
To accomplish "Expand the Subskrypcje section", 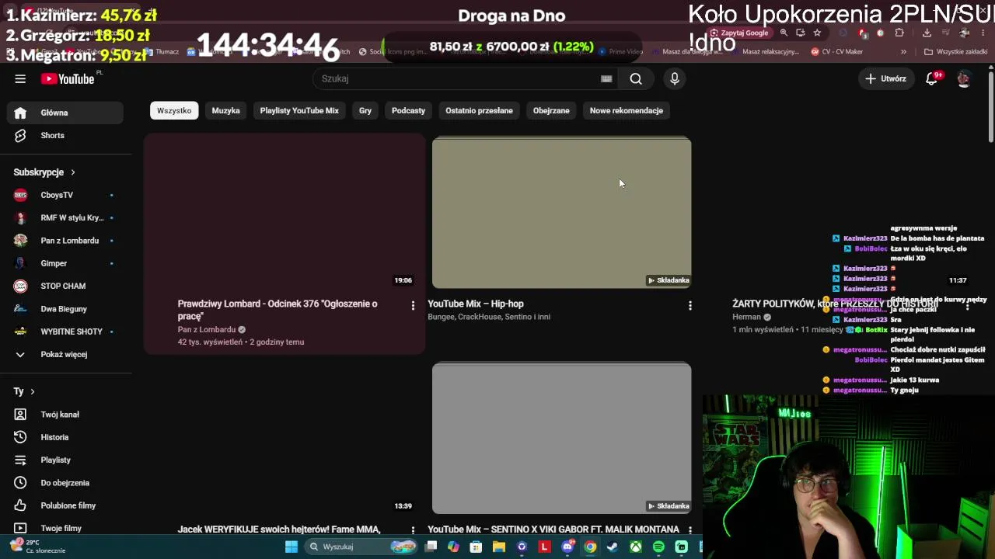I will pos(44,172).
